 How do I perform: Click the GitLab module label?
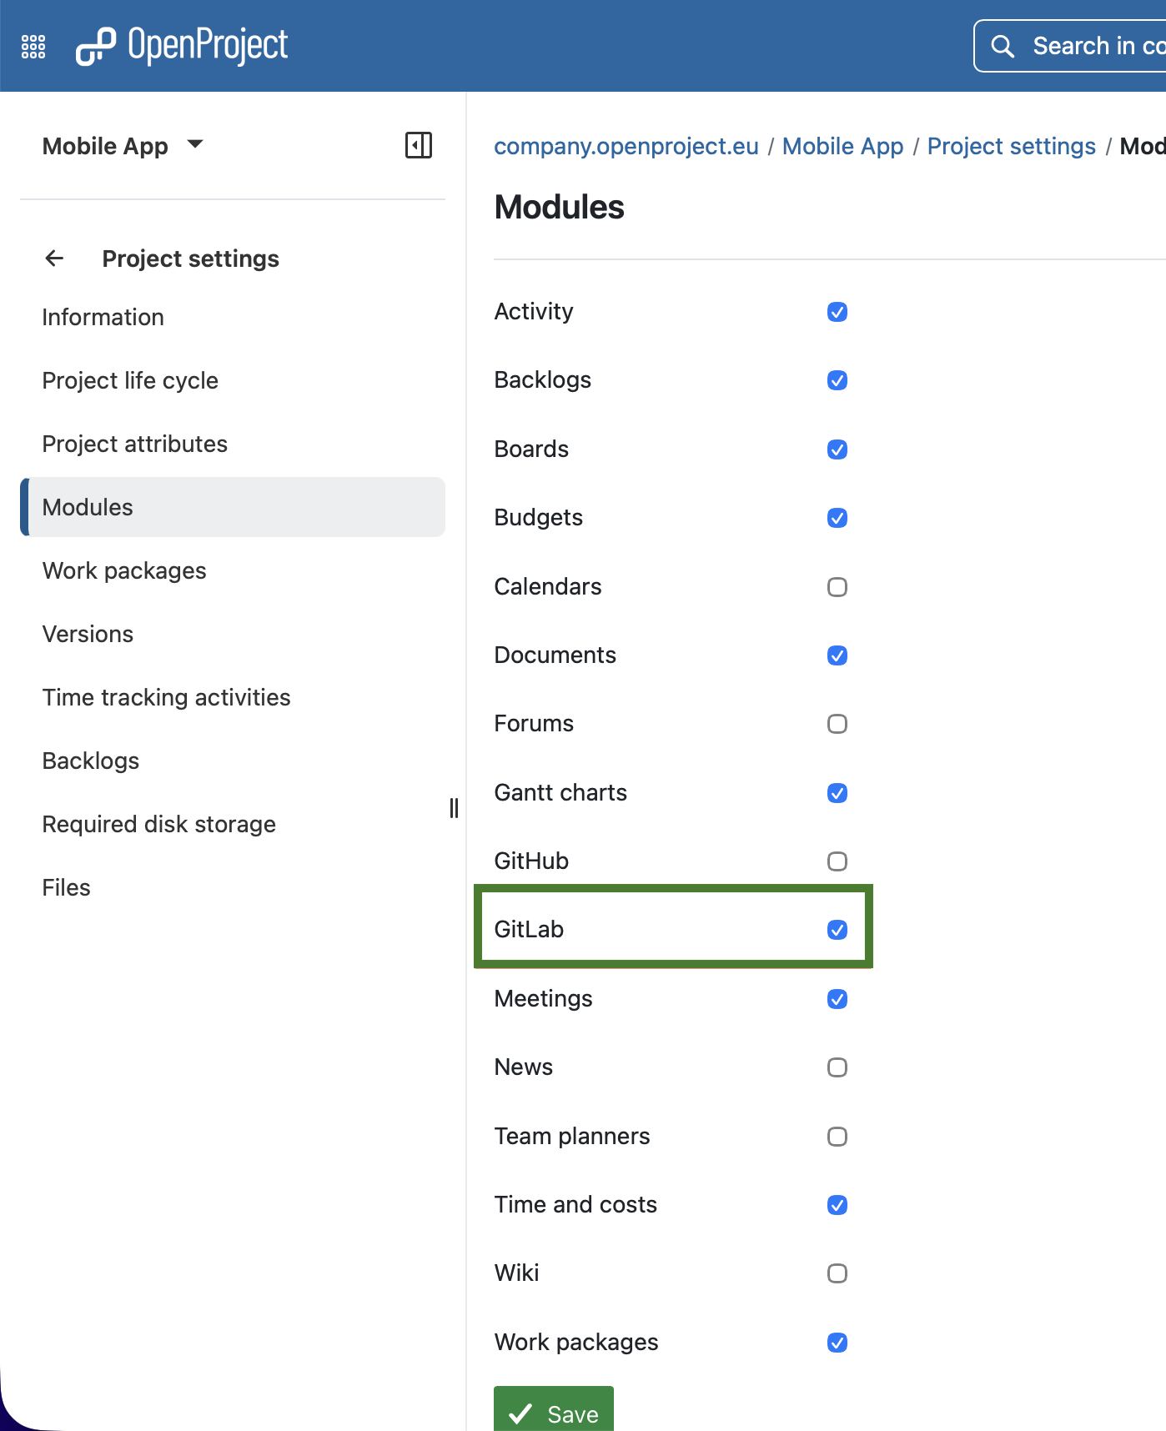click(x=529, y=929)
